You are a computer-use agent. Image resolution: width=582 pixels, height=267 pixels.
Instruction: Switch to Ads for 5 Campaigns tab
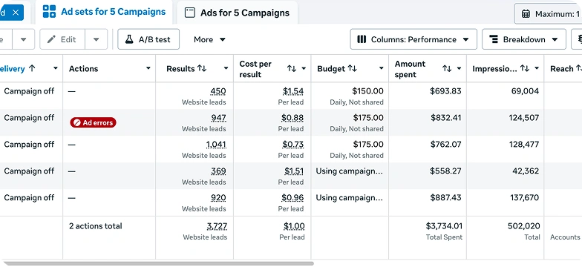pyautogui.click(x=238, y=13)
